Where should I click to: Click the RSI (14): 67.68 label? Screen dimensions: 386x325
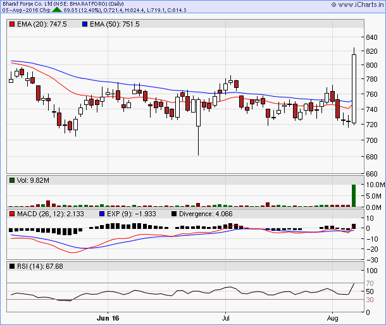[40, 266]
